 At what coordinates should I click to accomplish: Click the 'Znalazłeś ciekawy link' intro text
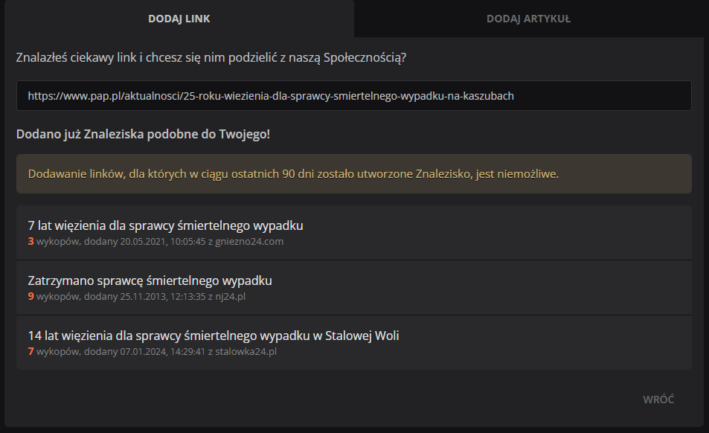pyautogui.click(x=211, y=57)
